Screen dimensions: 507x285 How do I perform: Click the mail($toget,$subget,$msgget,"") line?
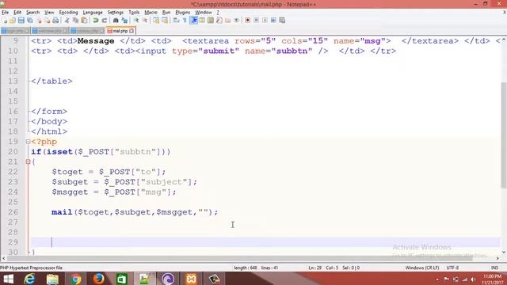pos(135,212)
